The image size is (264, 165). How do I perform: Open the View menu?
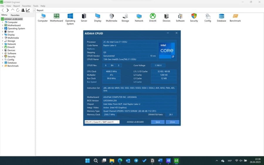pyautogui.click(x=9, y=6)
